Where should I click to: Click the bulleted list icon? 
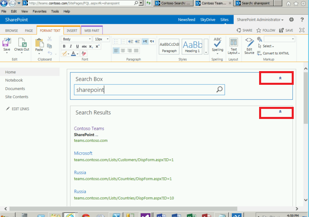click(x=116, y=41)
